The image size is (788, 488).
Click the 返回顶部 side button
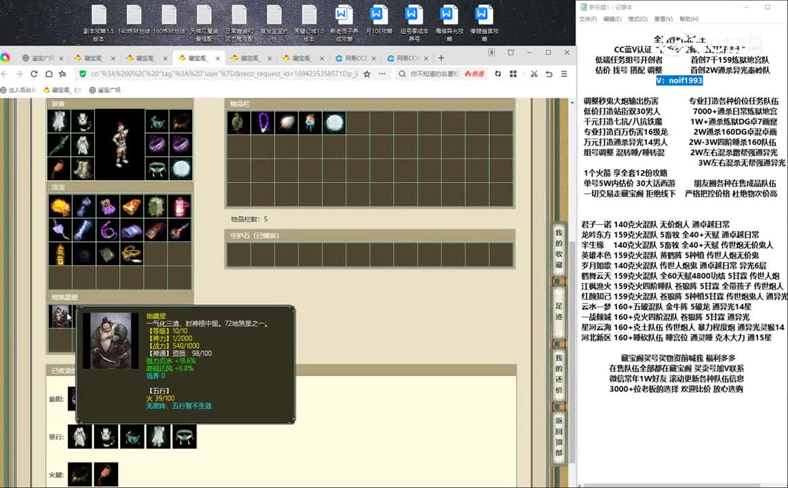click(x=559, y=436)
